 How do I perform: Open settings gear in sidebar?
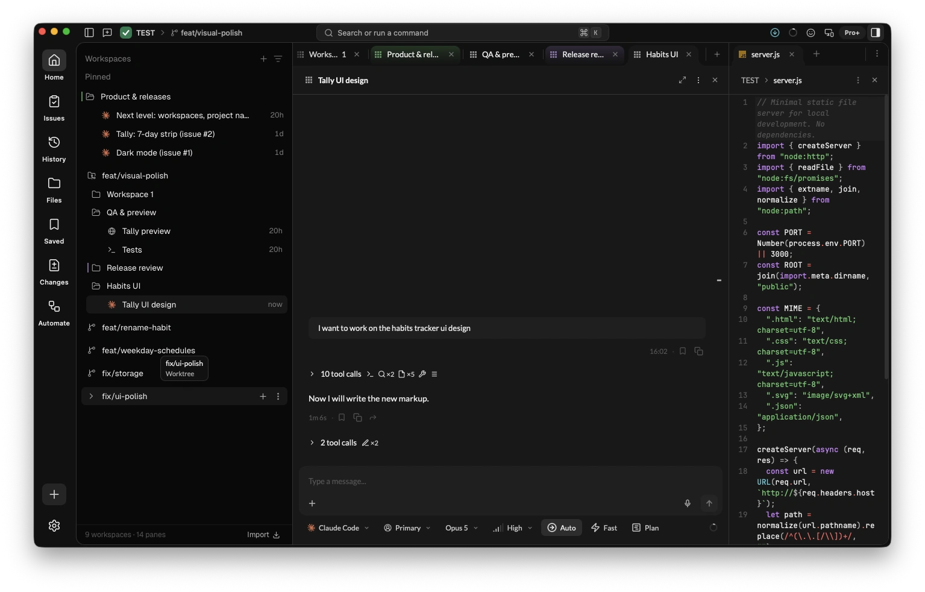point(54,526)
